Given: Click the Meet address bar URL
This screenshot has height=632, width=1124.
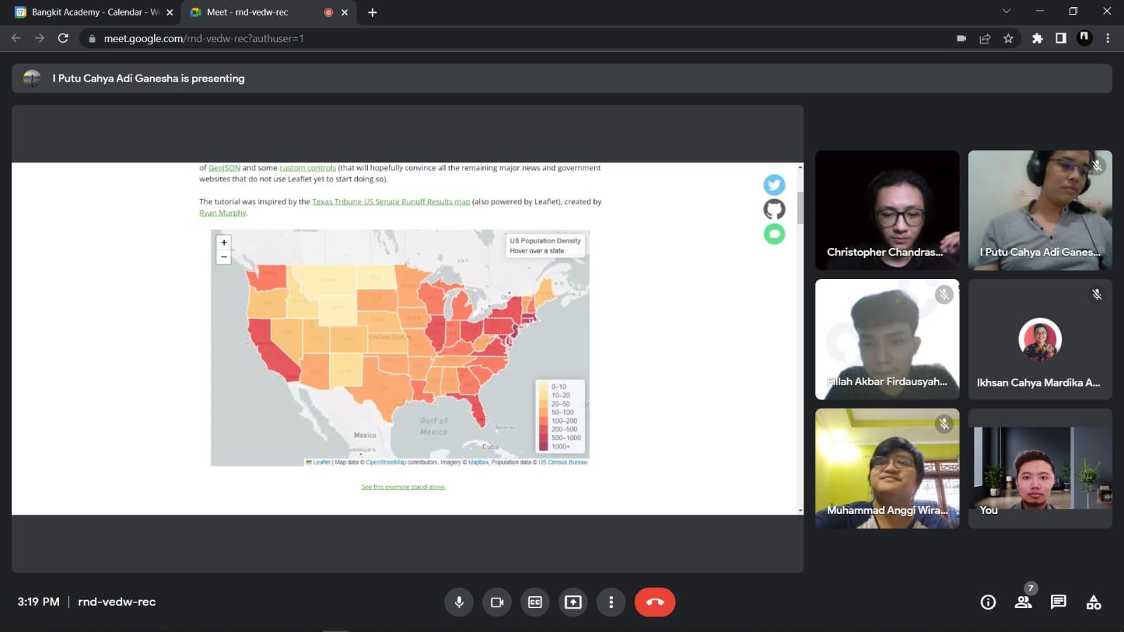Looking at the screenshot, I should pyautogui.click(x=204, y=39).
